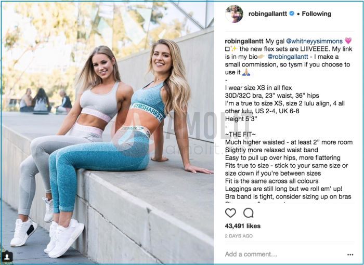Toggle the Following status button

coord(316,14)
